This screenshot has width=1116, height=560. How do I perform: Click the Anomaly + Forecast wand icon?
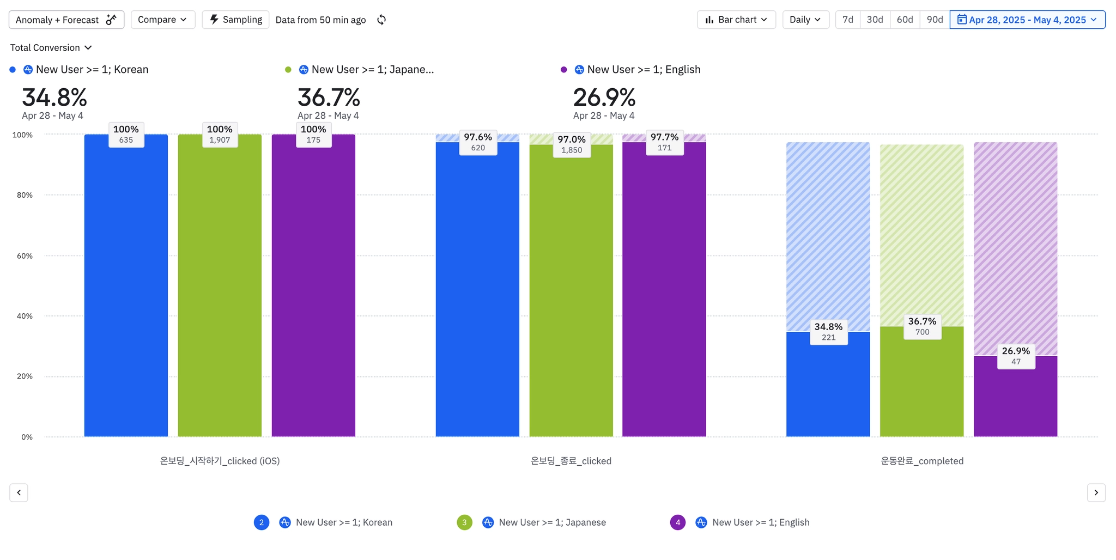tap(111, 20)
